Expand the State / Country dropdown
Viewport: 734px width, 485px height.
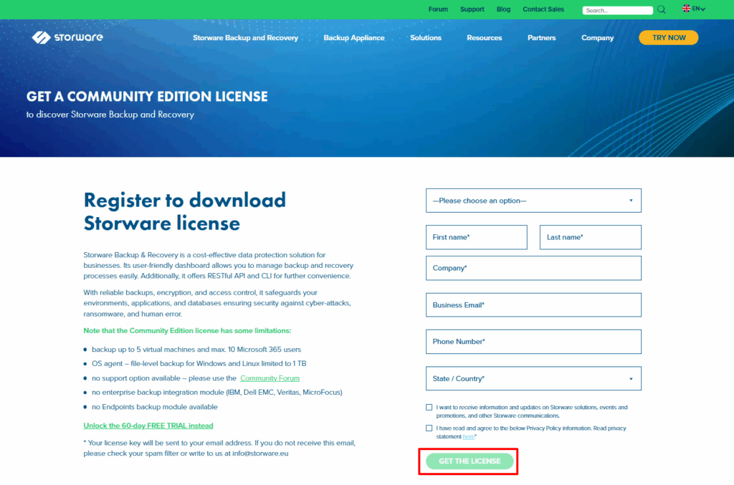(533, 378)
